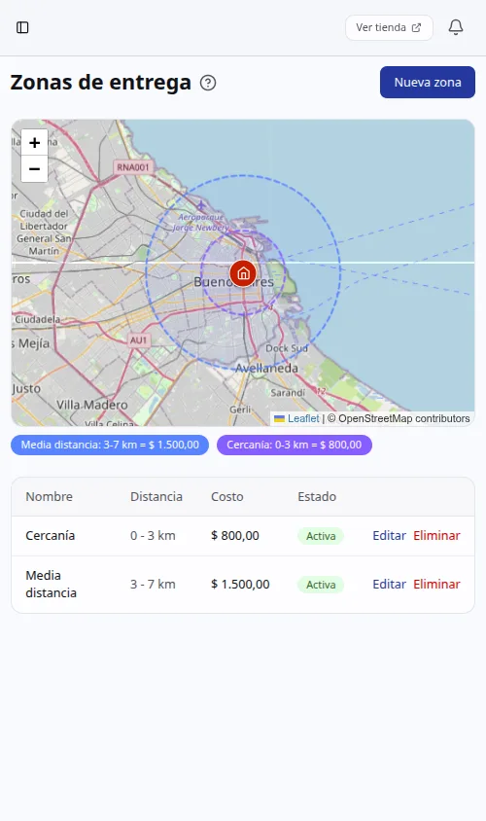
Task: Click the Zonas de entrega heading
Action: click(x=100, y=83)
